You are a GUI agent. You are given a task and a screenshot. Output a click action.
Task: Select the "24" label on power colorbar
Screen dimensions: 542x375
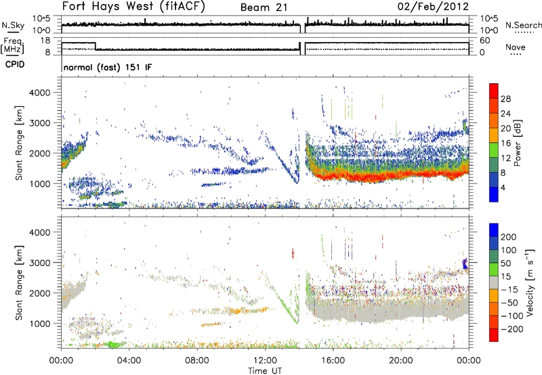(505, 114)
